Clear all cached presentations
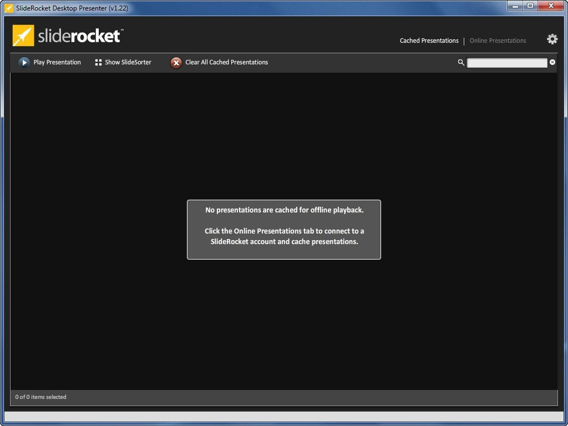This screenshot has width=568, height=426. click(x=226, y=62)
